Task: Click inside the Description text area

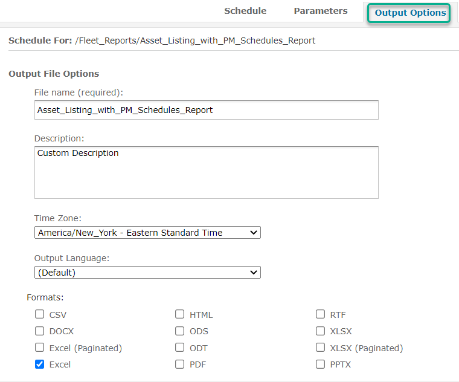Action: (x=206, y=172)
